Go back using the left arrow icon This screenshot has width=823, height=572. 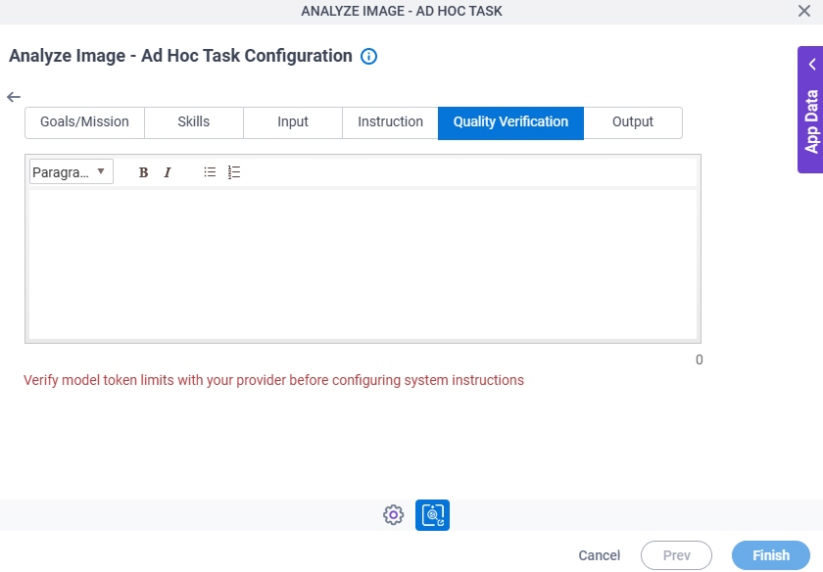tap(14, 97)
